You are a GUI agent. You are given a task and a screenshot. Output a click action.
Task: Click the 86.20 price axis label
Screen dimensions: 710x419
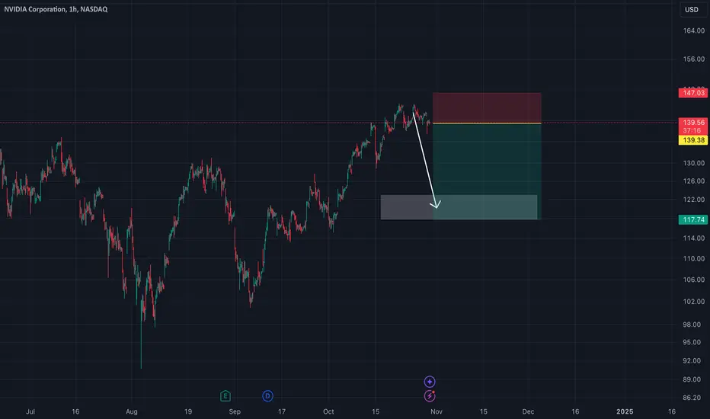(692, 398)
